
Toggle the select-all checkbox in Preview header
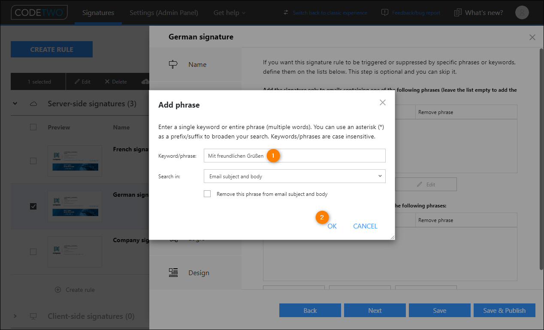pos(33,127)
